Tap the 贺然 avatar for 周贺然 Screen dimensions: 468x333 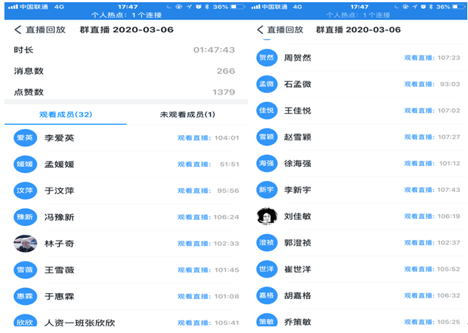[x=266, y=58]
